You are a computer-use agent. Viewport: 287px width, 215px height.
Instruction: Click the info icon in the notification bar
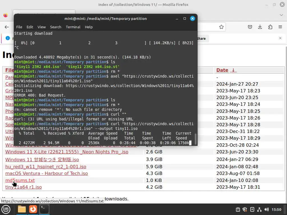click(x=8, y=38)
